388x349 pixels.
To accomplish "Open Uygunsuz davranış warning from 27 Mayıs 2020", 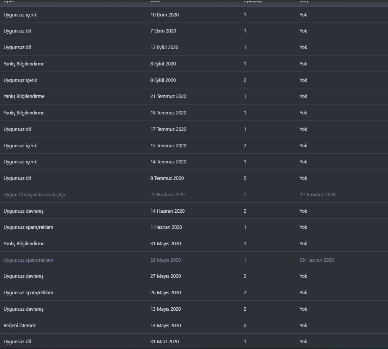I will click(x=23, y=276).
